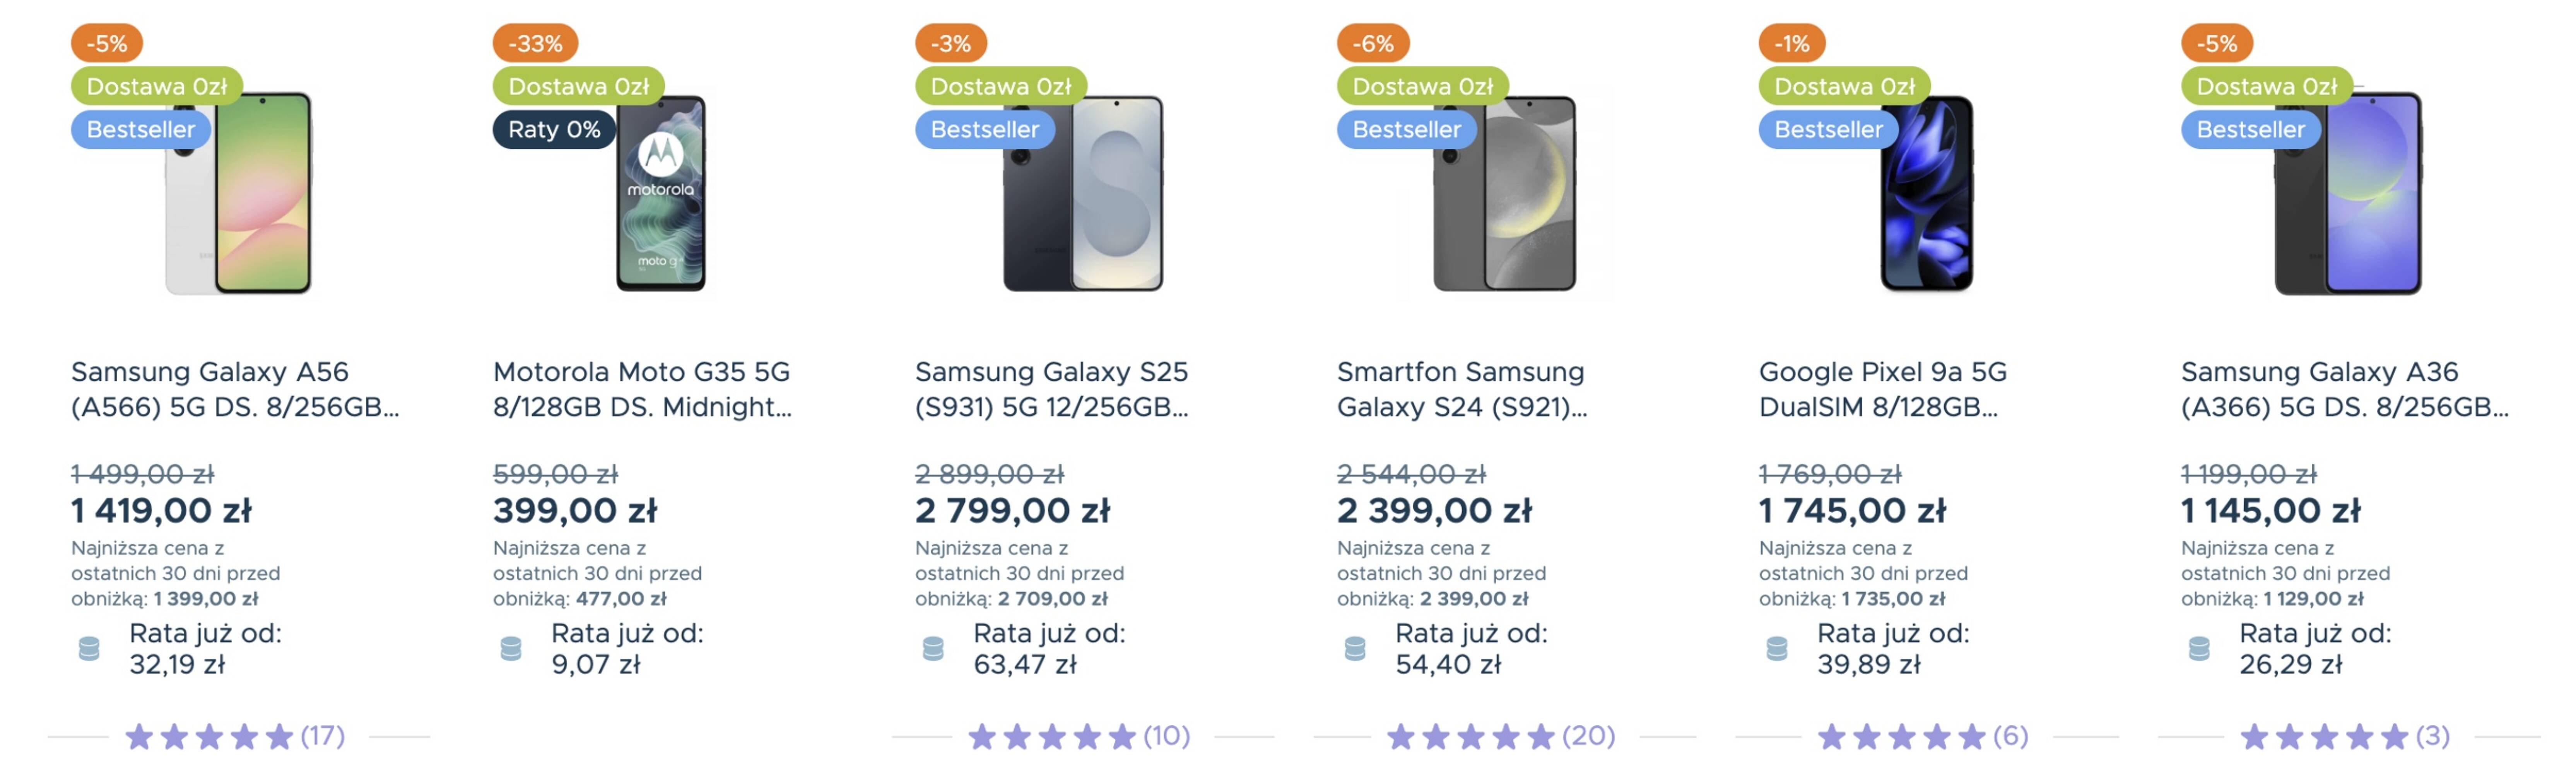The image size is (2576, 774).
Task: Click the coins icon beside 9,07 zł installment
Action: point(511,649)
